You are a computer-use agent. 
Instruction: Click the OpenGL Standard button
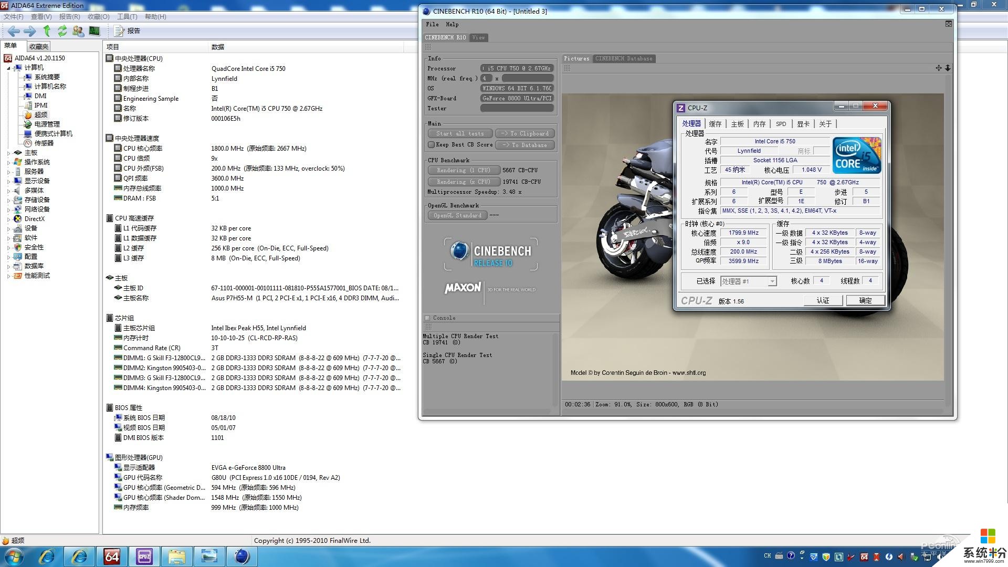(457, 215)
